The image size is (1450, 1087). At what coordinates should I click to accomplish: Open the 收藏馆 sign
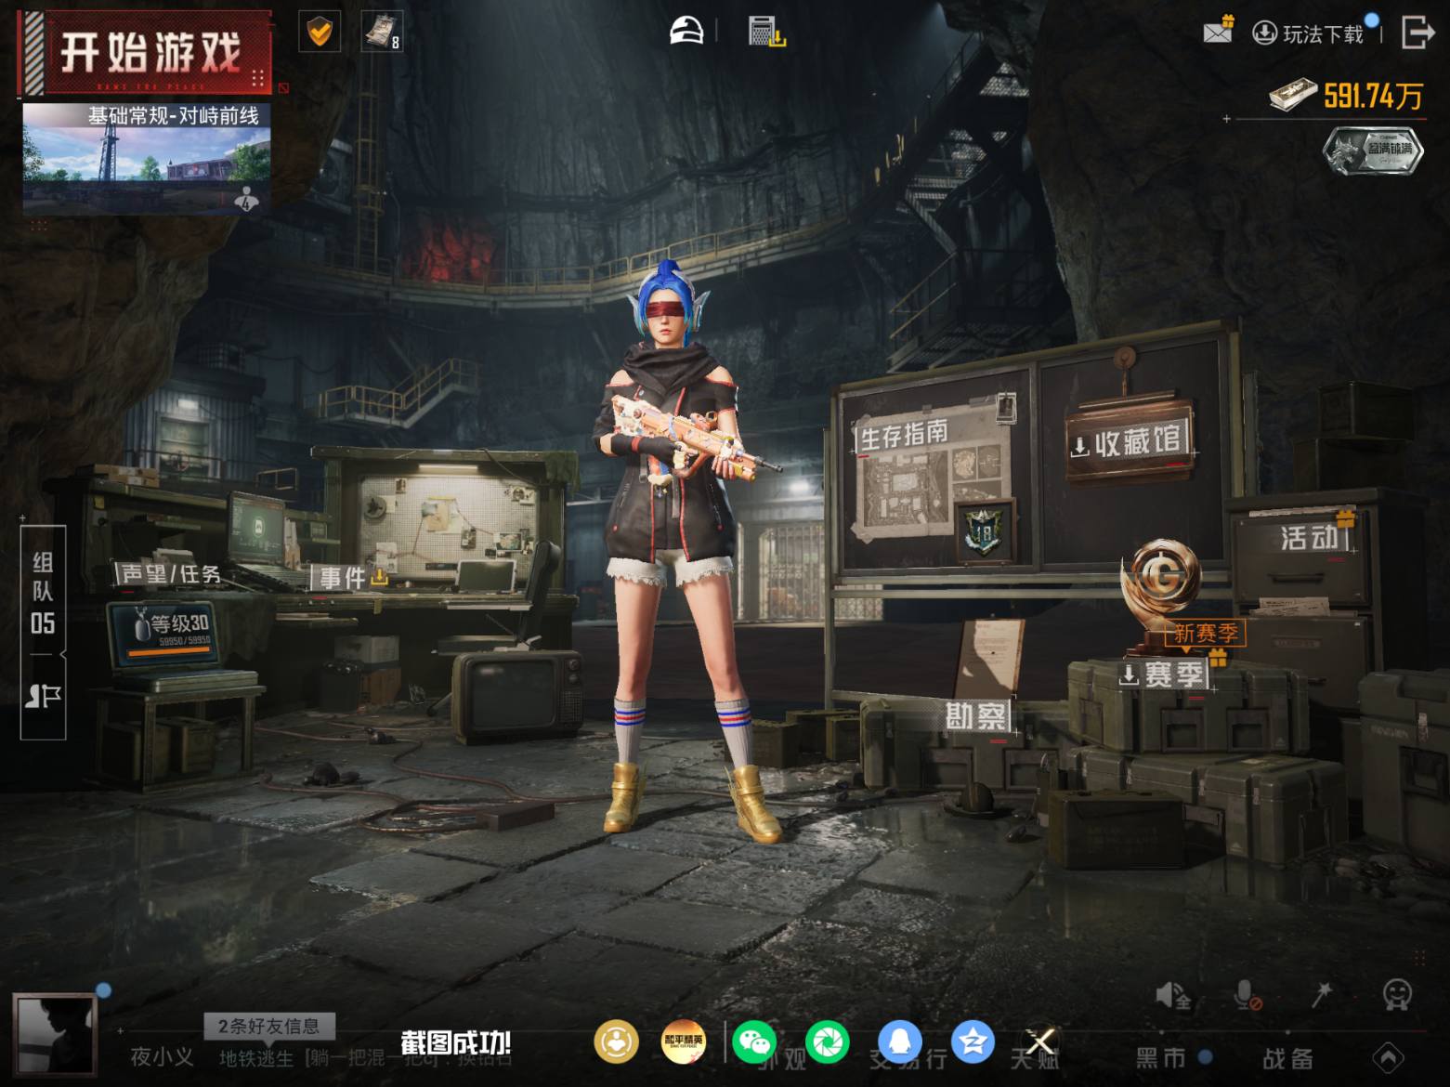click(1129, 441)
